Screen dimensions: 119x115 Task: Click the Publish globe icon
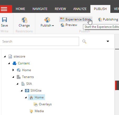tap(47, 20)
